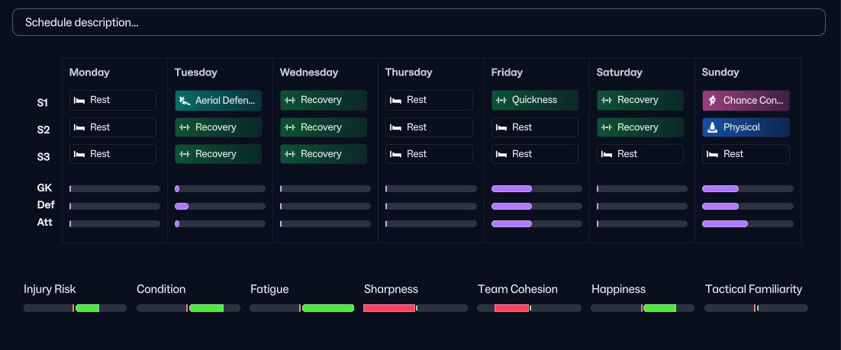Click the Sunday column header
This screenshot has width=841, height=350.
(720, 72)
